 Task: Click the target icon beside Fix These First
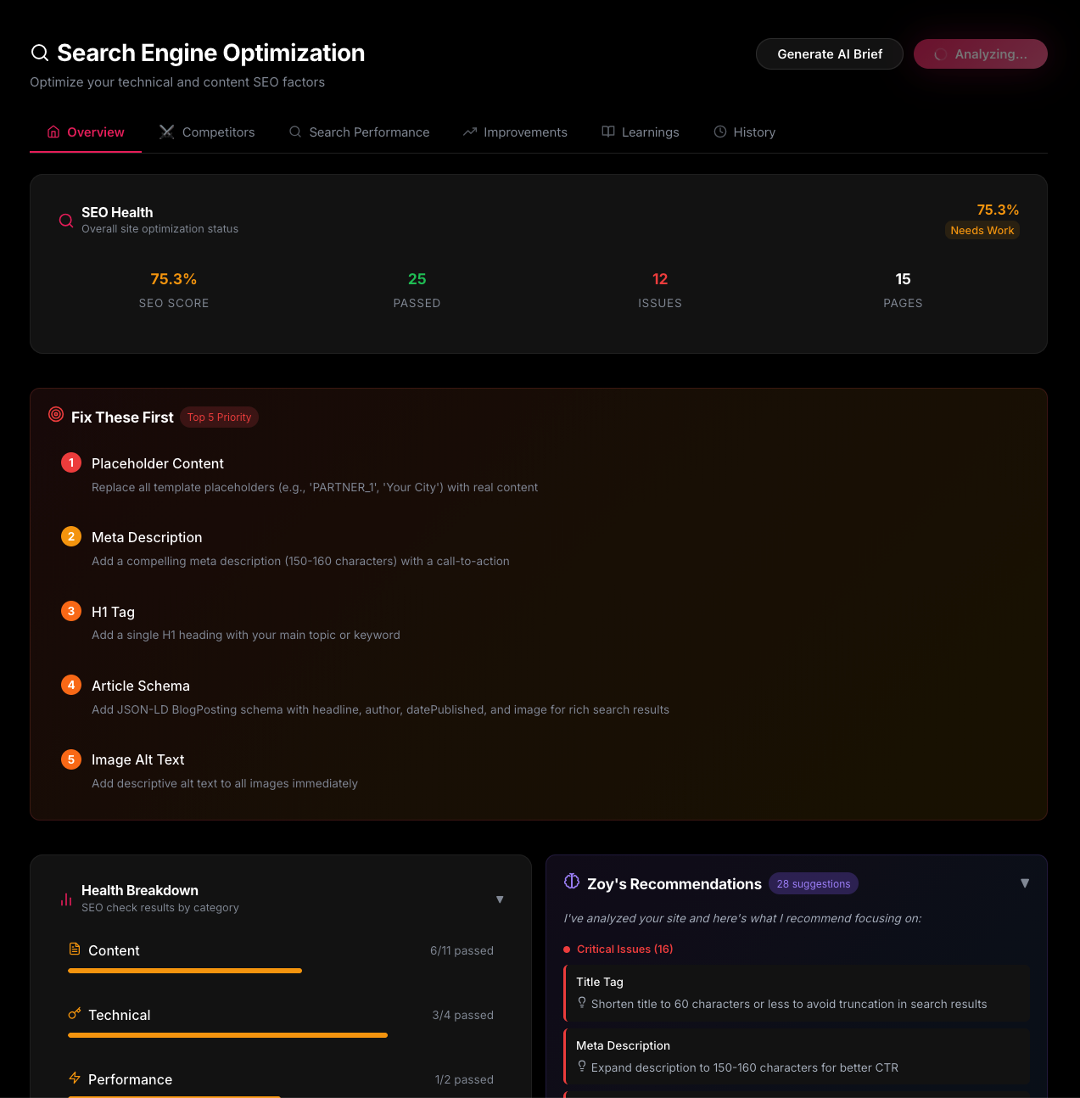click(x=56, y=415)
